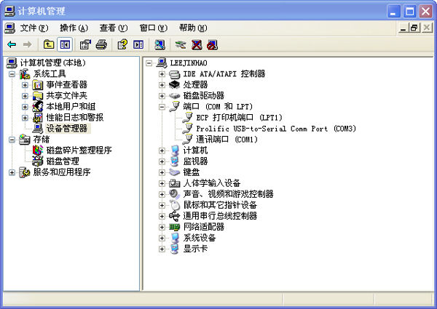Click the disable device toolbar icon
Viewport: 437px width, 309px height.
pyautogui.click(x=212, y=44)
